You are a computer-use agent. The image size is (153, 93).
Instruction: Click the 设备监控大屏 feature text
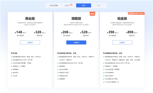63,76
